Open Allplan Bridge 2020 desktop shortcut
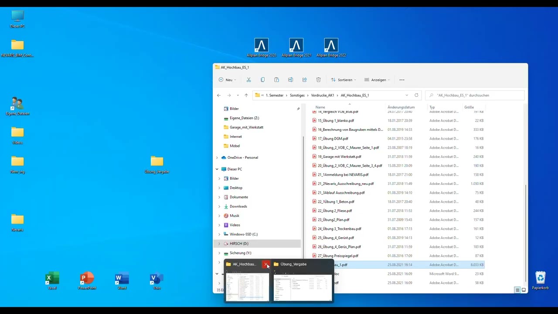The image size is (558, 314). tap(261, 48)
